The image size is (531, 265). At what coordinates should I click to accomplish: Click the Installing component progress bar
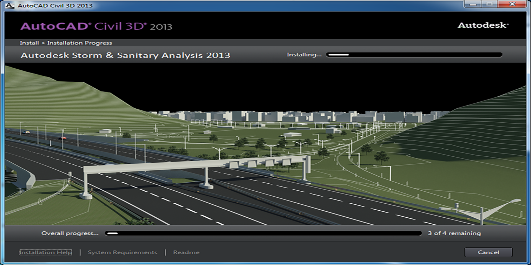coord(414,55)
